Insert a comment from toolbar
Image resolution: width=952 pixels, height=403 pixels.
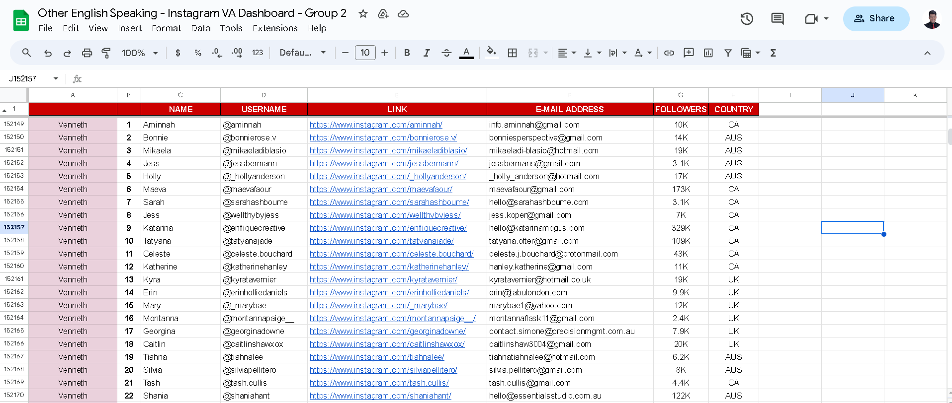689,53
